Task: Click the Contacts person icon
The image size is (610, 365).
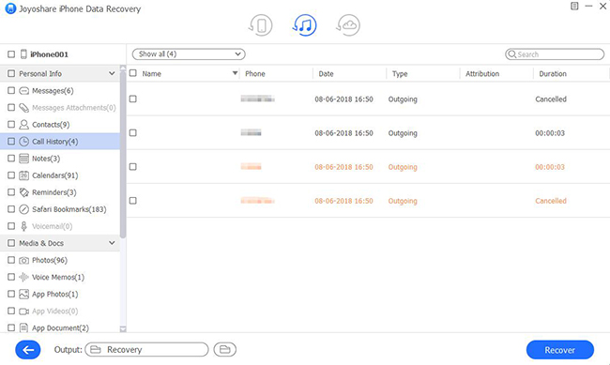Action: pyautogui.click(x=24, y=125)
